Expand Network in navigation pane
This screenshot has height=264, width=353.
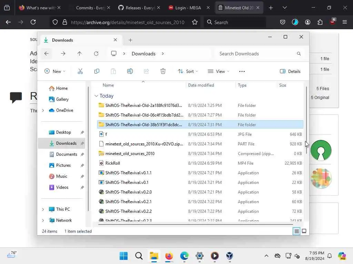[43, 220]
